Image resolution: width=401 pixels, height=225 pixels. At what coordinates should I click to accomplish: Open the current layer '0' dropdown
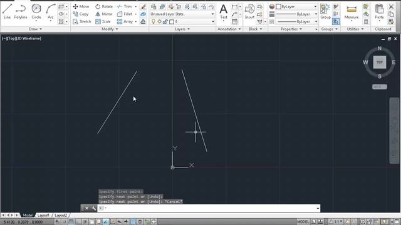pos(182,22)
